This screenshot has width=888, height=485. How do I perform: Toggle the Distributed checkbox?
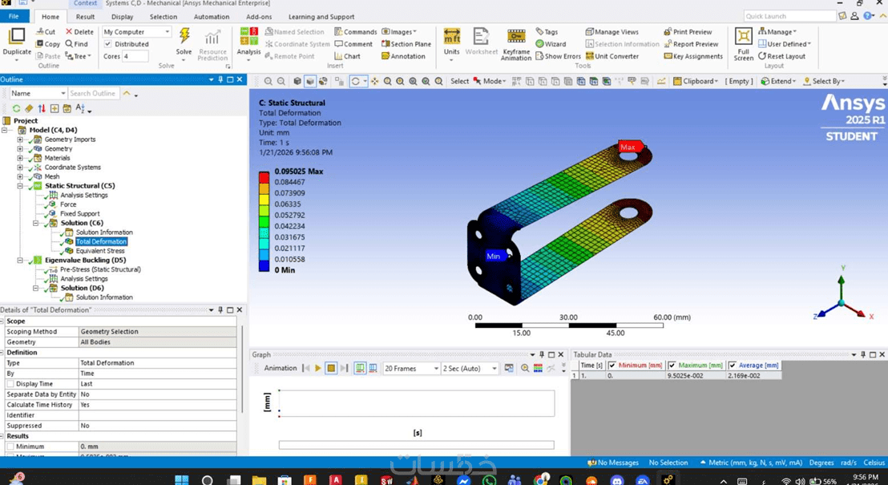107,43
